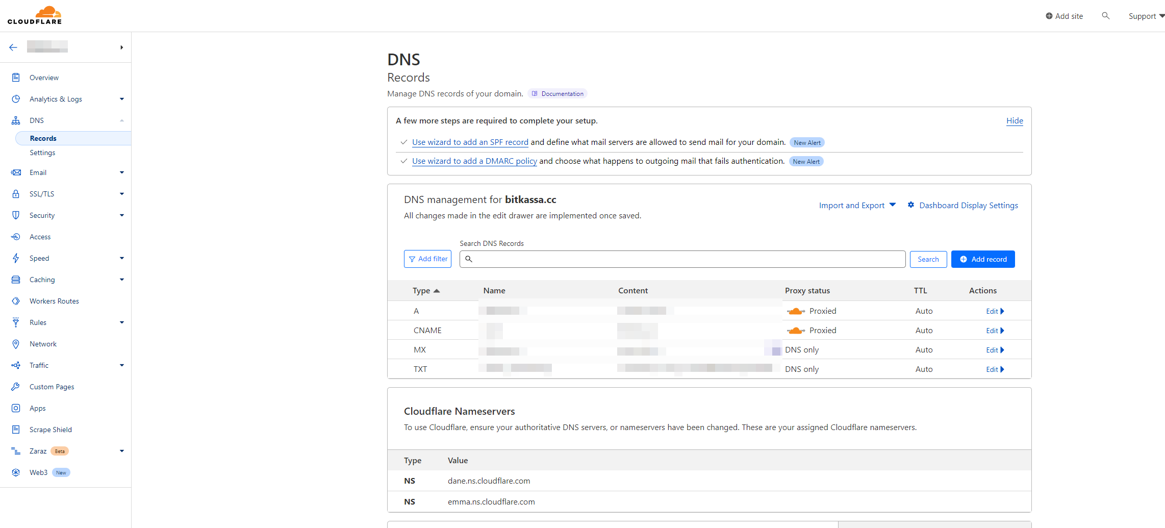Select Workers Routes in sidebar
Viewport: 1165px width, 528px height.
(54, 301)
